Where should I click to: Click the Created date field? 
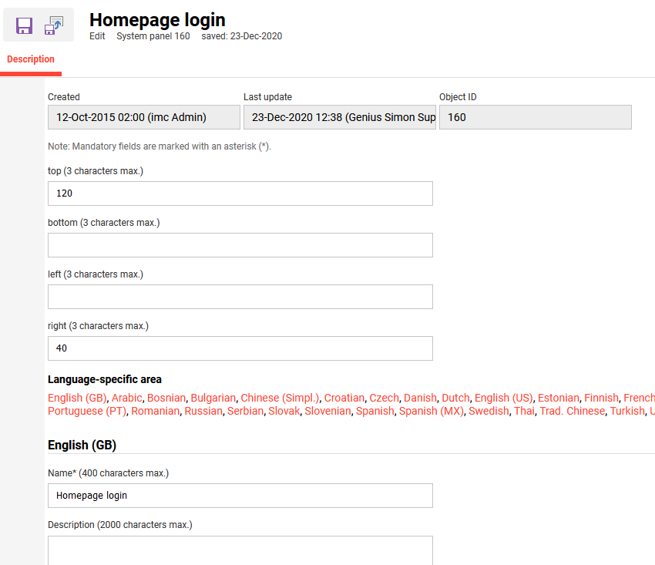click(143, 117)
